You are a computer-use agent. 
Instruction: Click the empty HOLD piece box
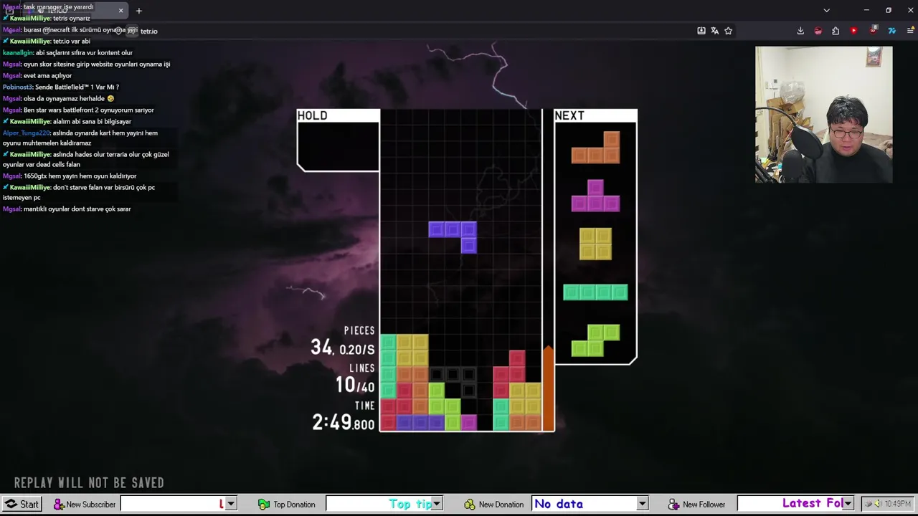[x=338, y=146]
